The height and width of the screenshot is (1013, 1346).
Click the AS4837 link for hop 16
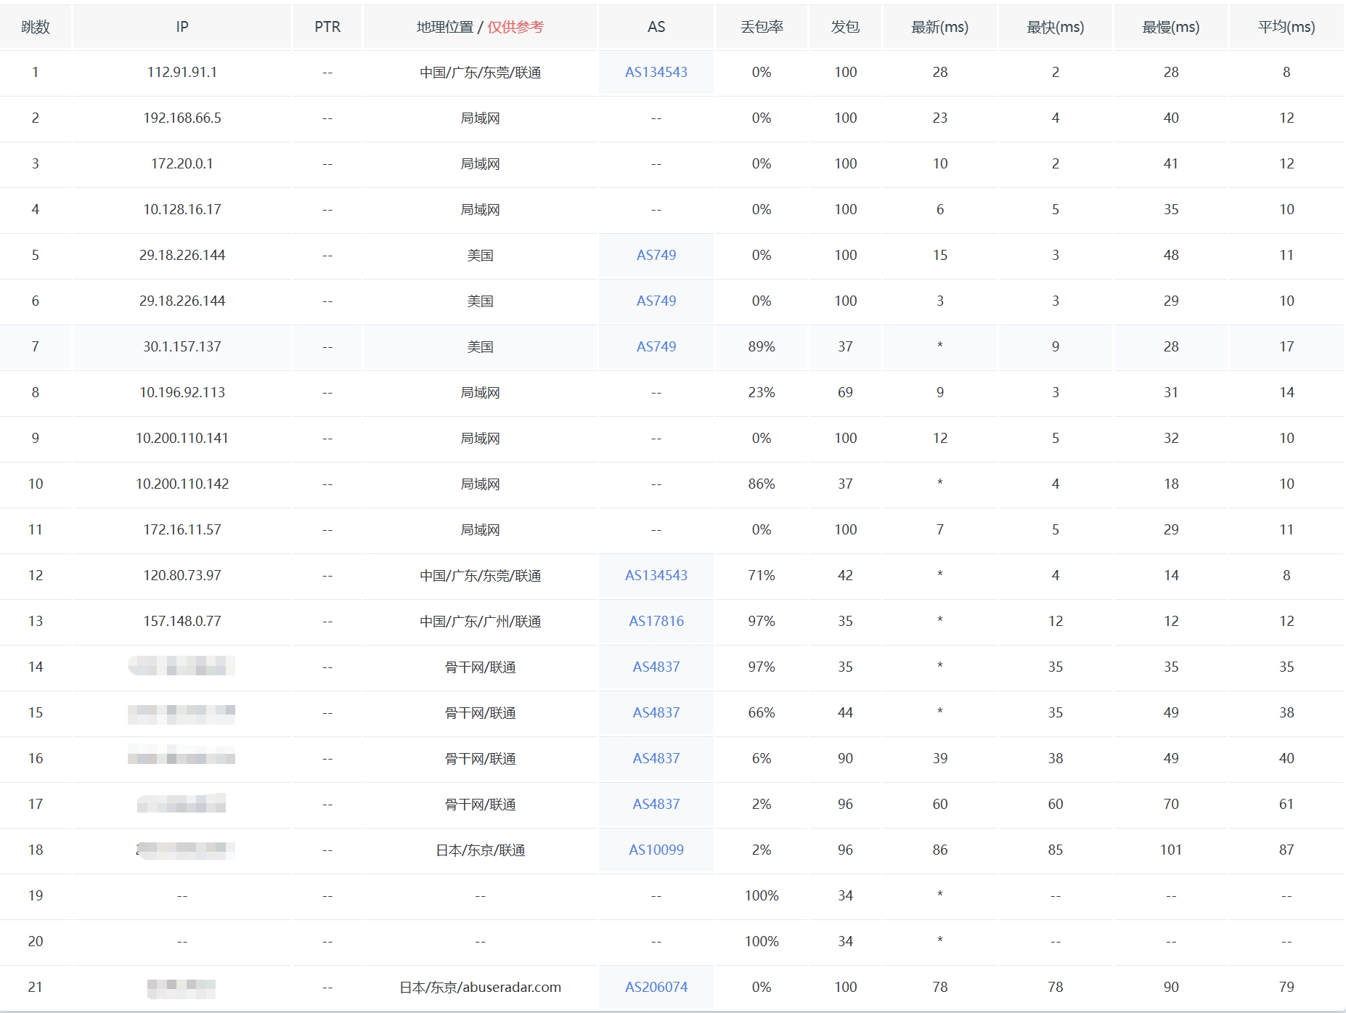coord(656,758)
